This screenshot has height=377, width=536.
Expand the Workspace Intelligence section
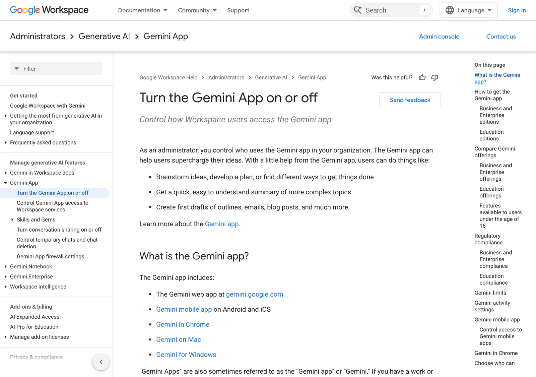5,287
